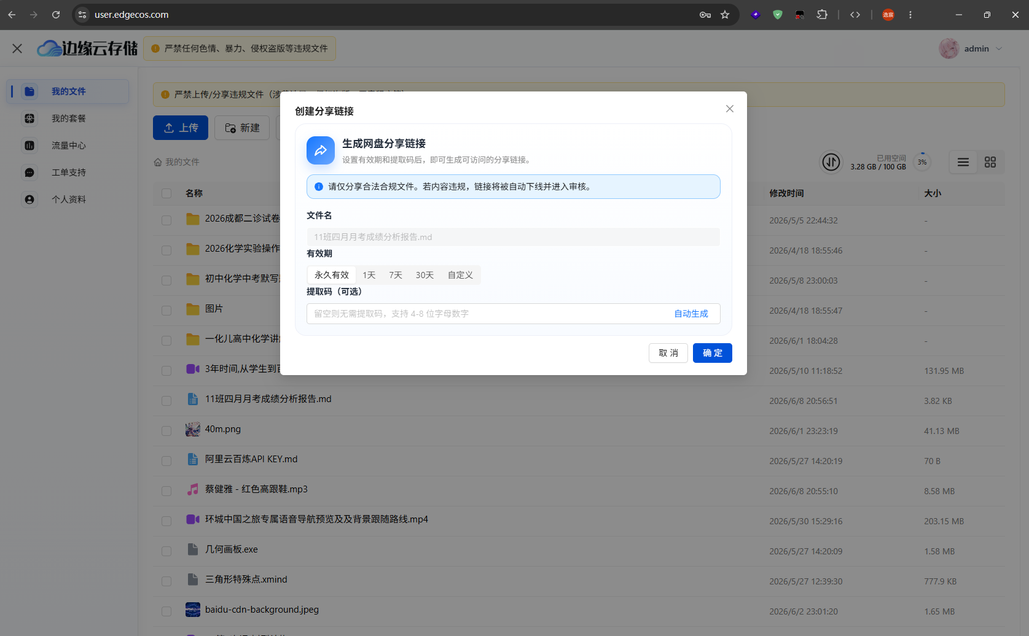Toggle the select-all checkbox in header

click(166, 193)
